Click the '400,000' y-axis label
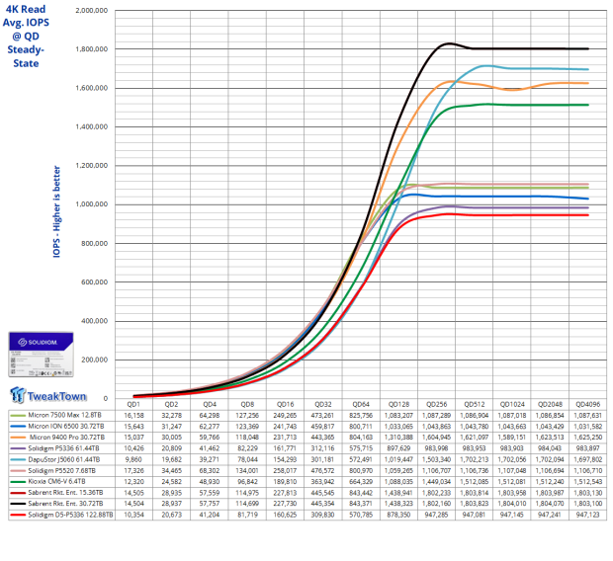 point(94,321)
